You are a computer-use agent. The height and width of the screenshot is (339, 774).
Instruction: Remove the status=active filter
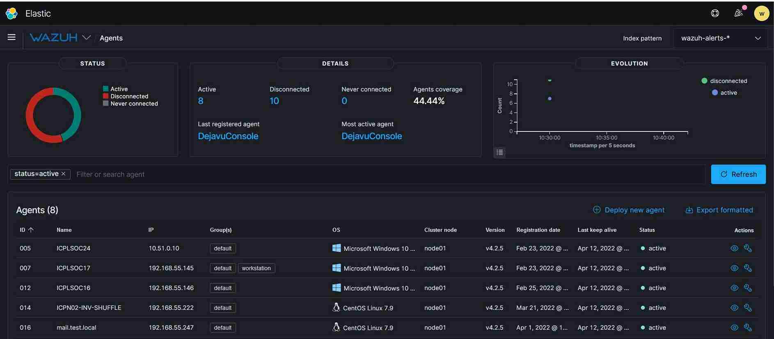click(63, 174)
